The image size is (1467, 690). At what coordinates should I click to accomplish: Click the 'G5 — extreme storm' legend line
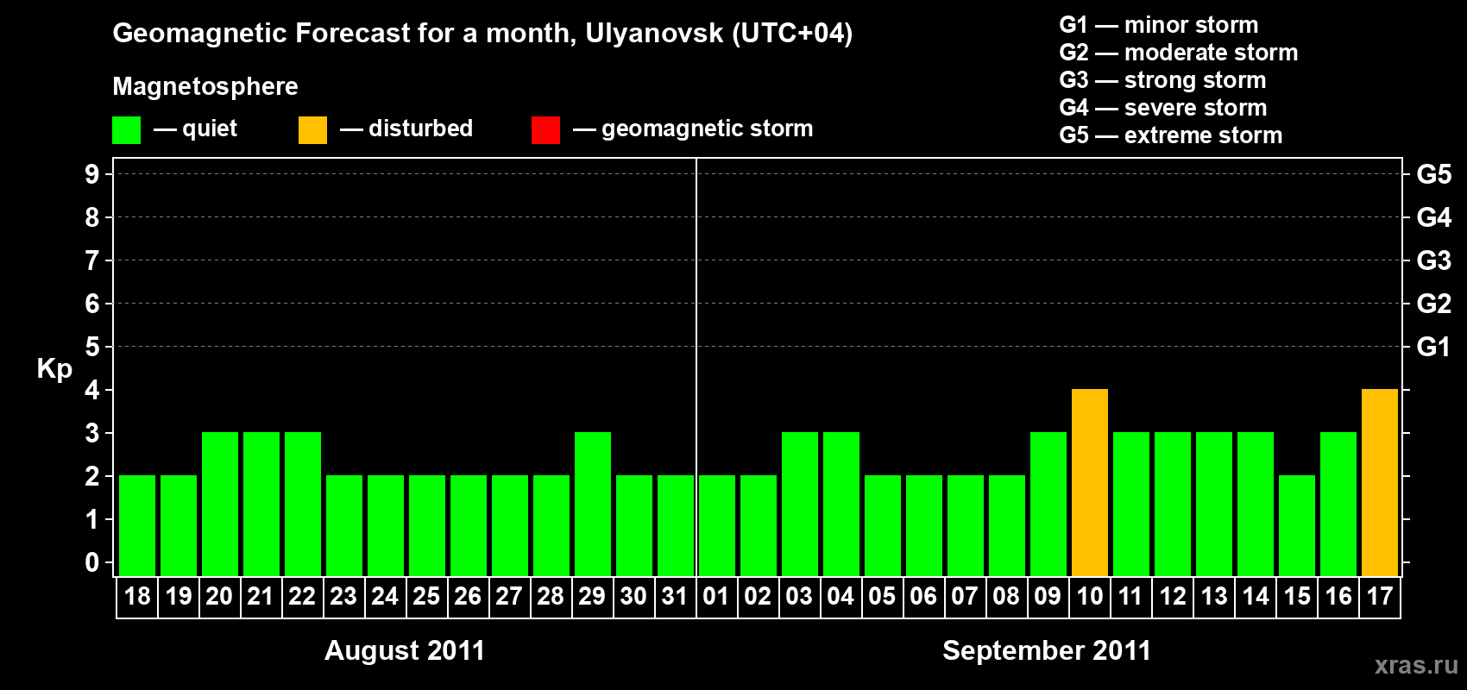(x=1171, y=135)
